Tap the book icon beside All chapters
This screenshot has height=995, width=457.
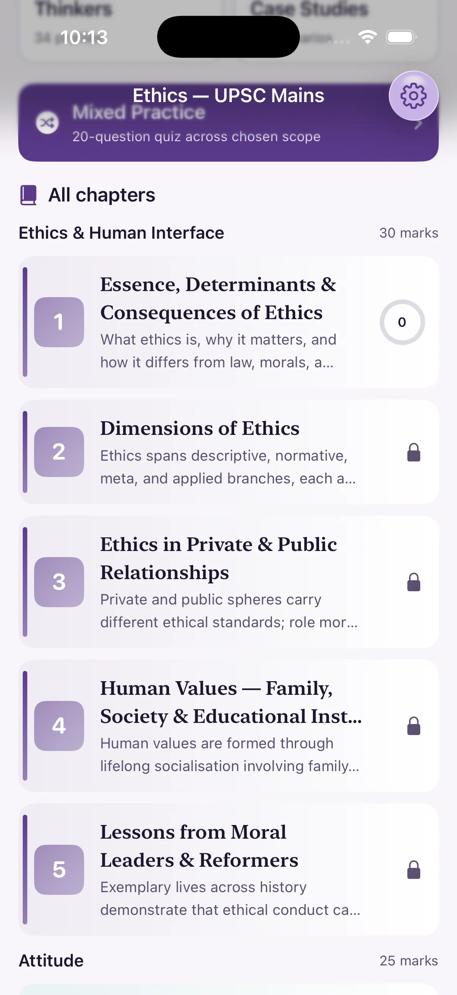point(28,195)
